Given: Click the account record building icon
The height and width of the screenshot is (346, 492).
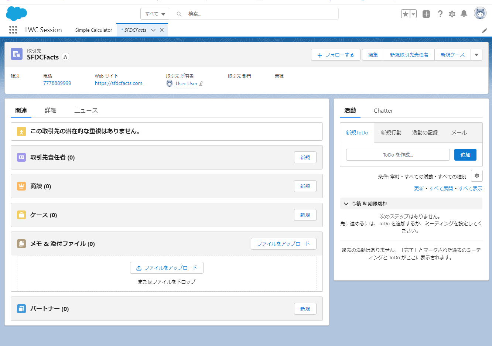Looking at the screenshot, I should pos(17,54).
